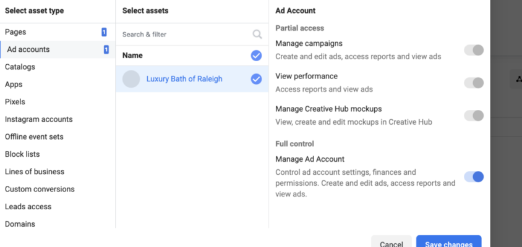Image resolution: width=522 pixels, height=247 pixels.
Task: Turn on Manage Creative Hub mockups toggle
Action: (x=474, y=115)
